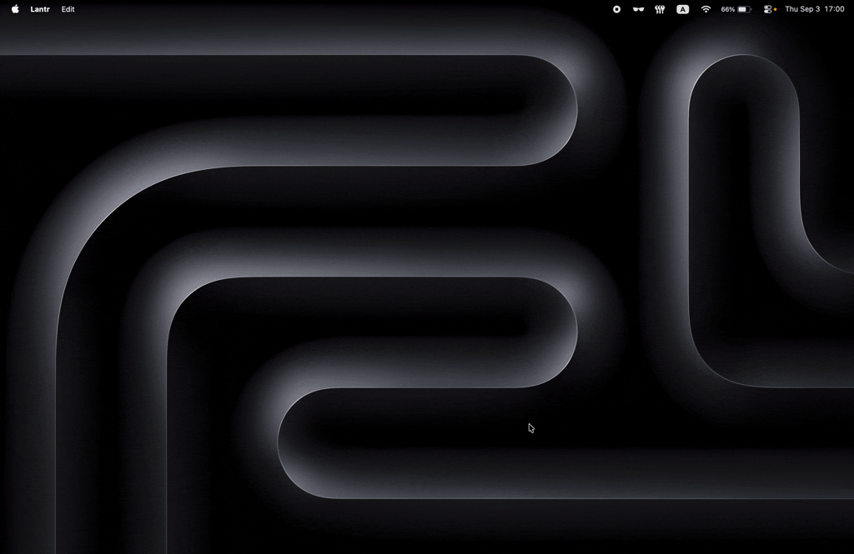Click the date and time Thu Sep 3 17:00

click(814, 9)
